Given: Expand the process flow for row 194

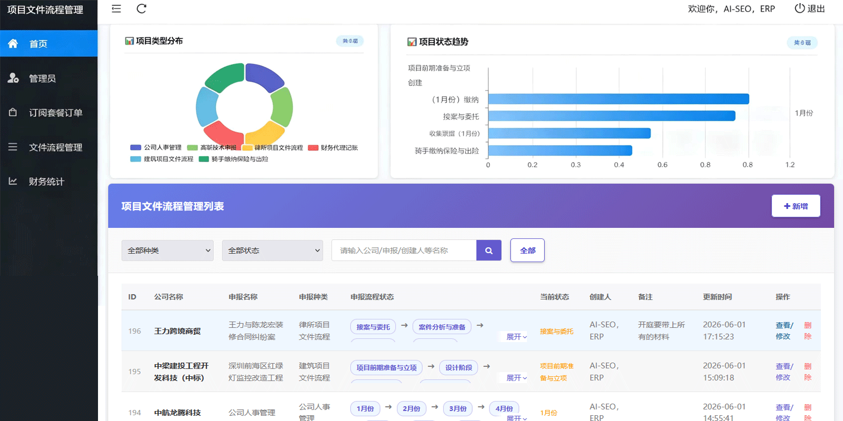Looking at the screenshot, I should (516, 418).
